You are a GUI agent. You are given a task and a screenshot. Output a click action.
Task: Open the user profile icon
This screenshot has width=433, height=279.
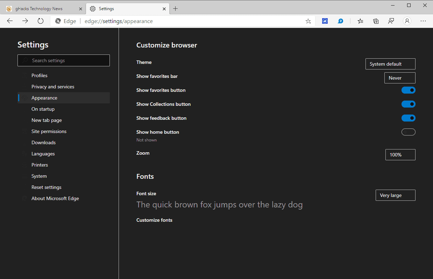pos(407,21)
